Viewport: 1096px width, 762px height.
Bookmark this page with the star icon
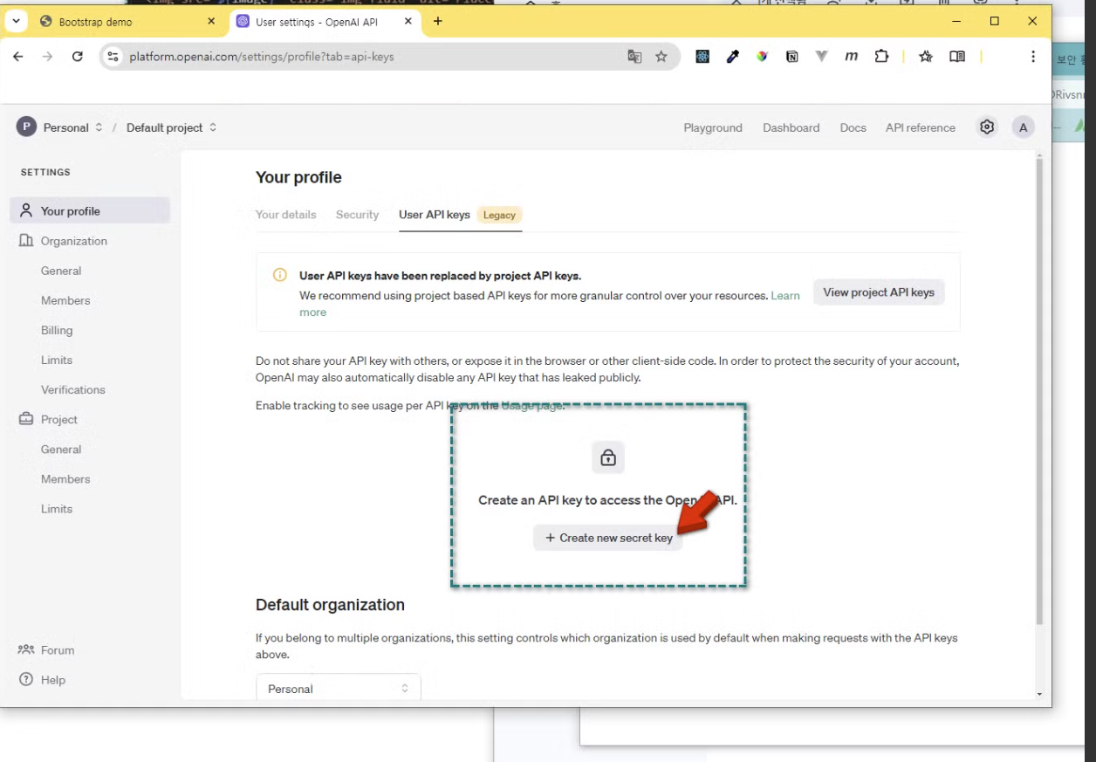pyautogui.click(x=661, y=57)
